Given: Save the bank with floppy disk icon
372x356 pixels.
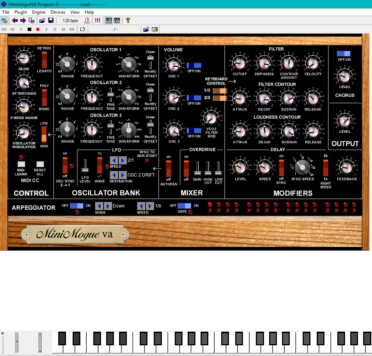Looking at the screenshot, I should [51, 20].
